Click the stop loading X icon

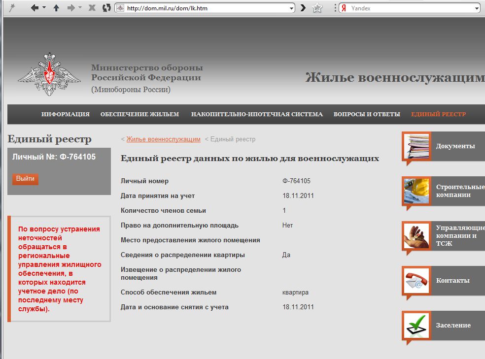[92, 8]
